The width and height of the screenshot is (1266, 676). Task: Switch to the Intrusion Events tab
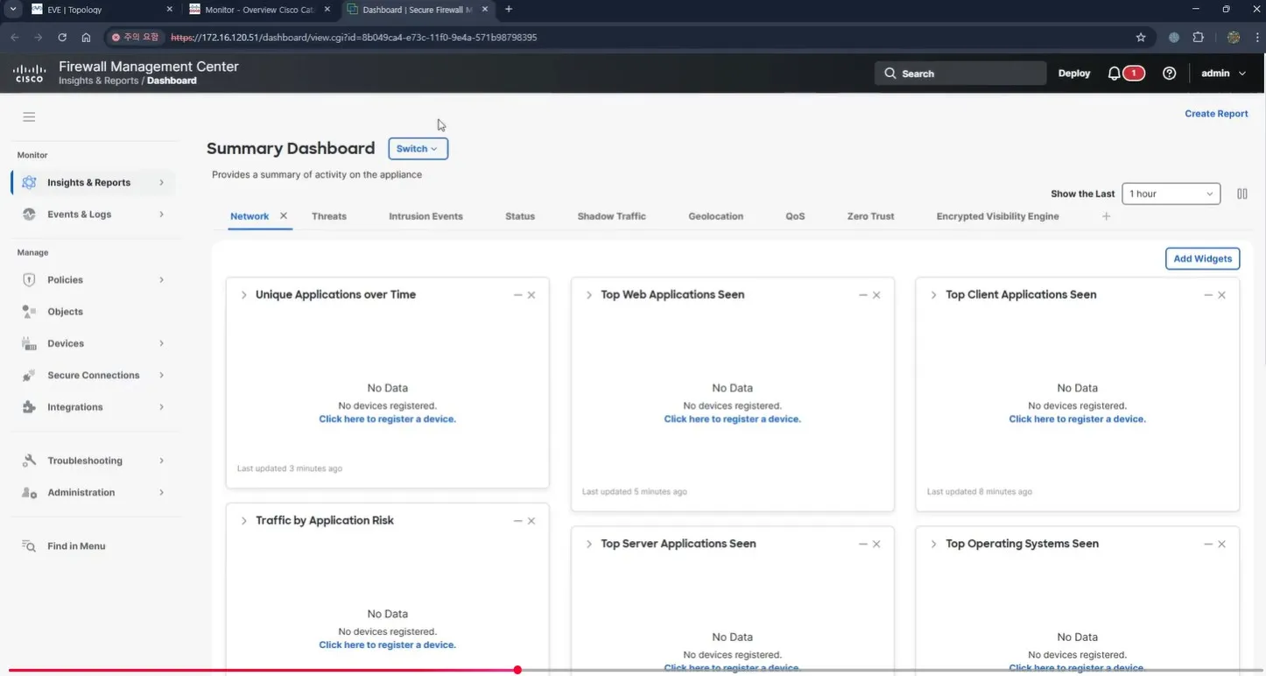click(x=426, y=216)
